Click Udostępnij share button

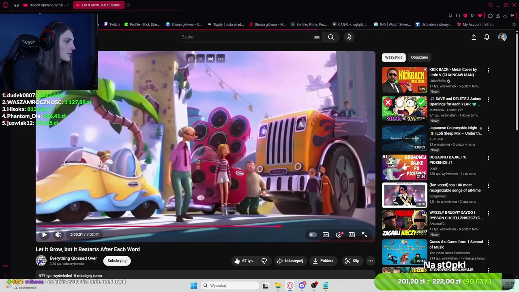pyautogui.click(x=290, y=261)
